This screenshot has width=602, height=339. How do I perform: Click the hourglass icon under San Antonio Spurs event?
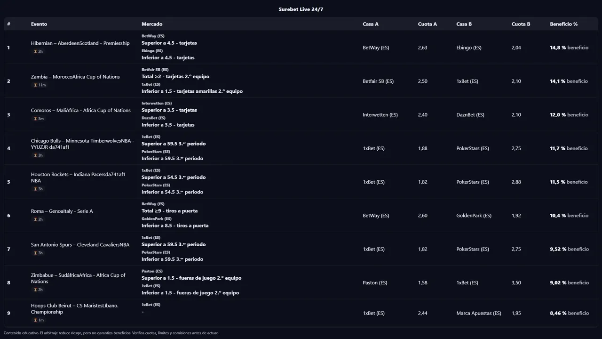click(x=35, y=253)
